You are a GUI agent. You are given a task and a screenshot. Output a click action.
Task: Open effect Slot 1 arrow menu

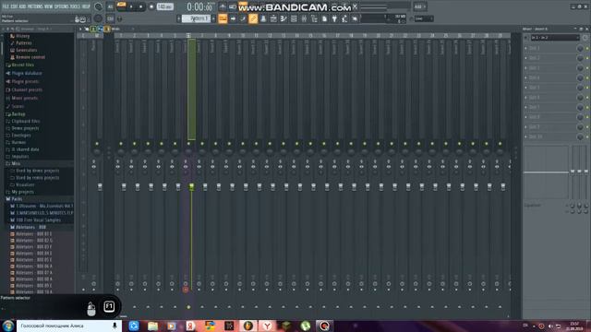(526, 48)
